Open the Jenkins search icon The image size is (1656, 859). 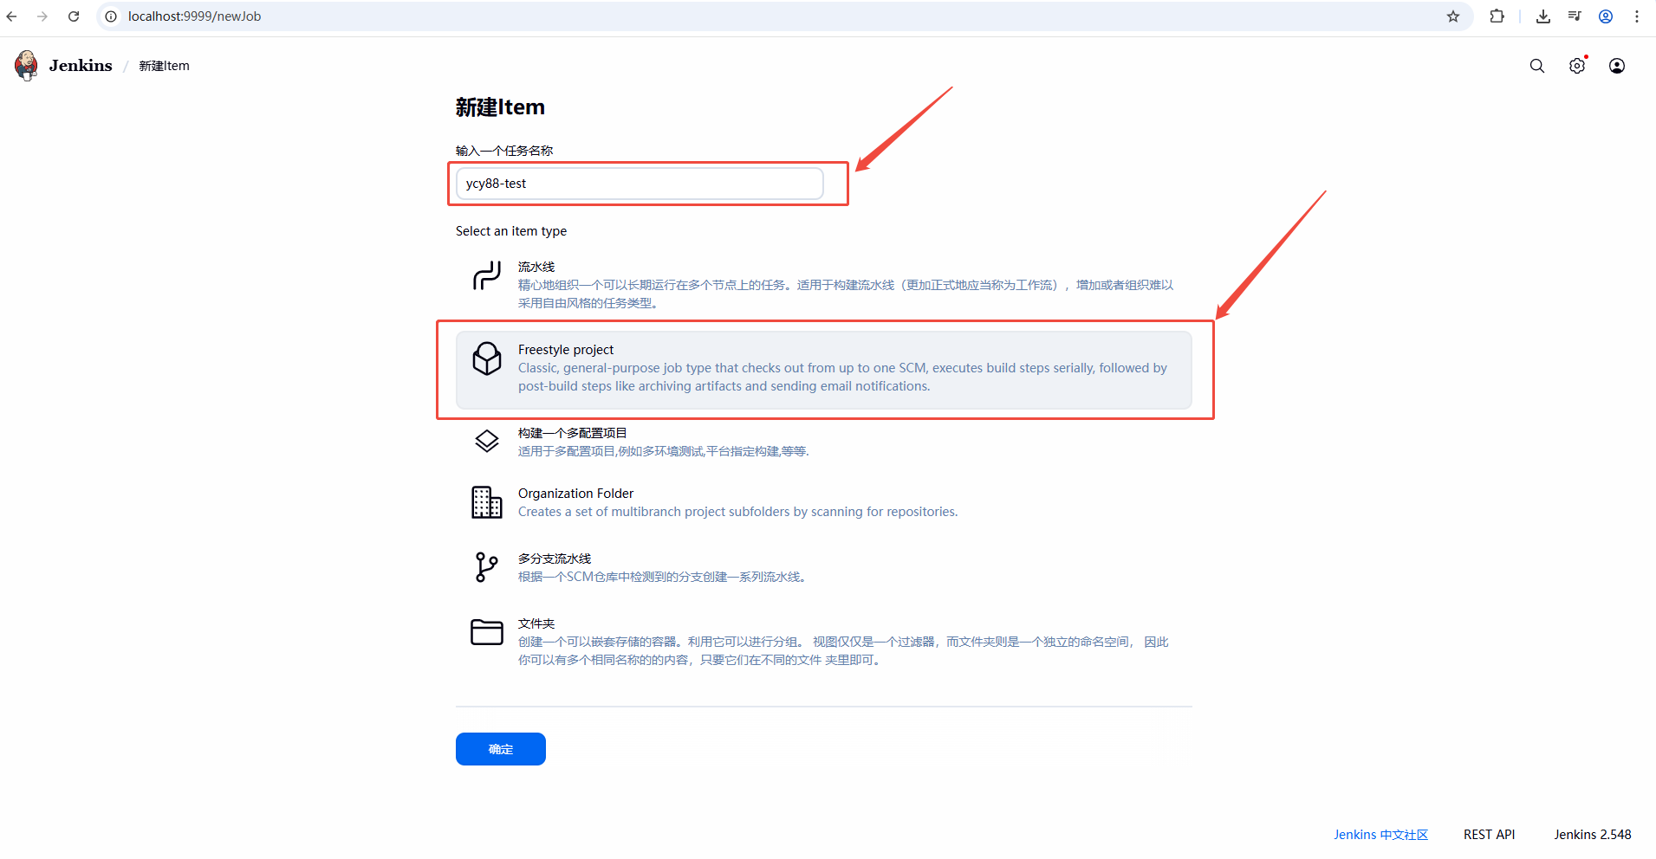click(1536, 66)
